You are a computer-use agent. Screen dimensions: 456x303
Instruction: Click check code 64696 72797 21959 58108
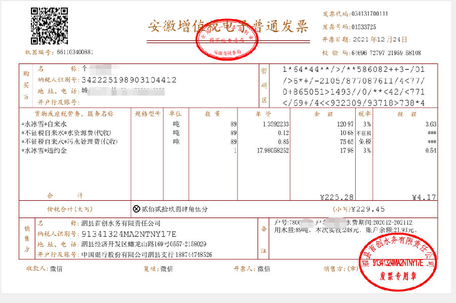[386, 53]
